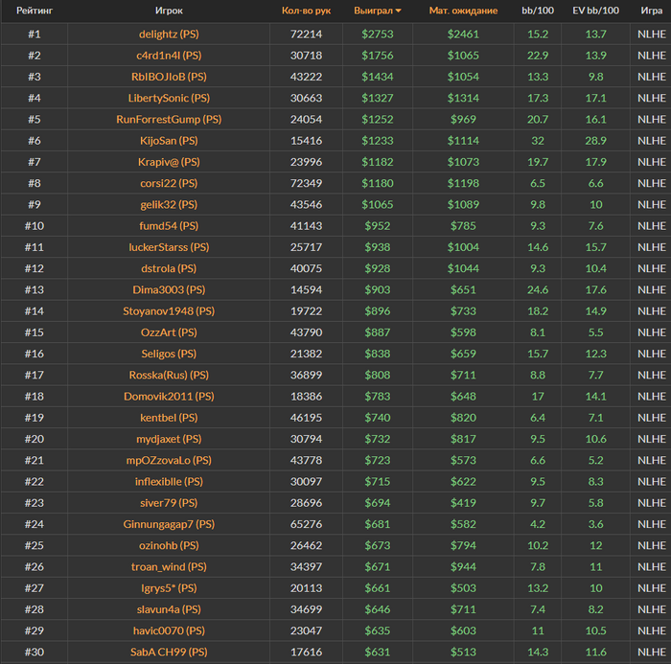Open troan_wind (PS) player profile

[x=169, y=567]
